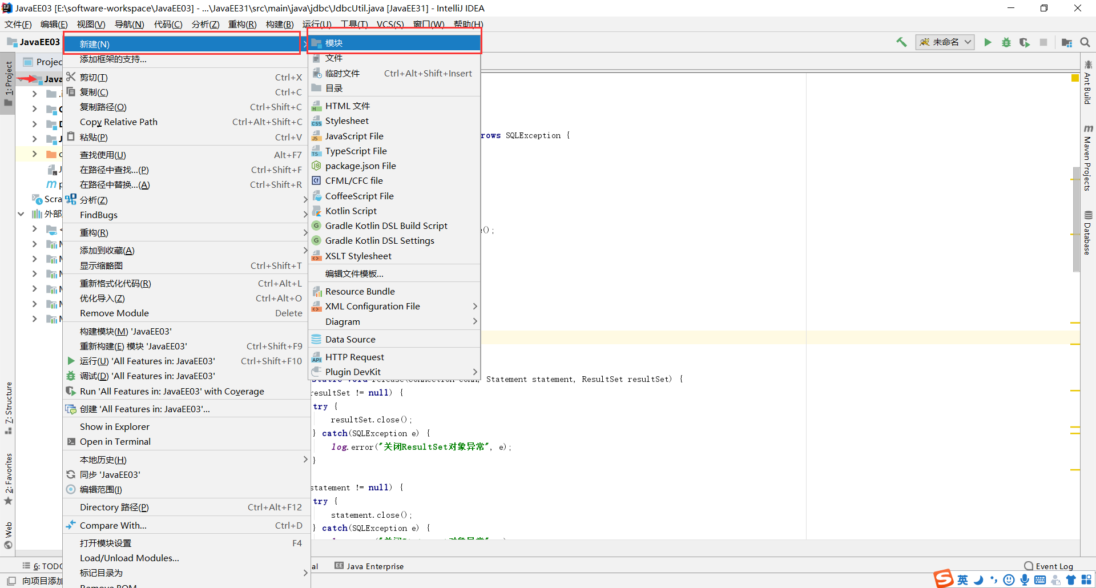Screen dimensions: 1096x588
Task: Open the 2: Favorites tool window tab
Action: tap(8, 479)
